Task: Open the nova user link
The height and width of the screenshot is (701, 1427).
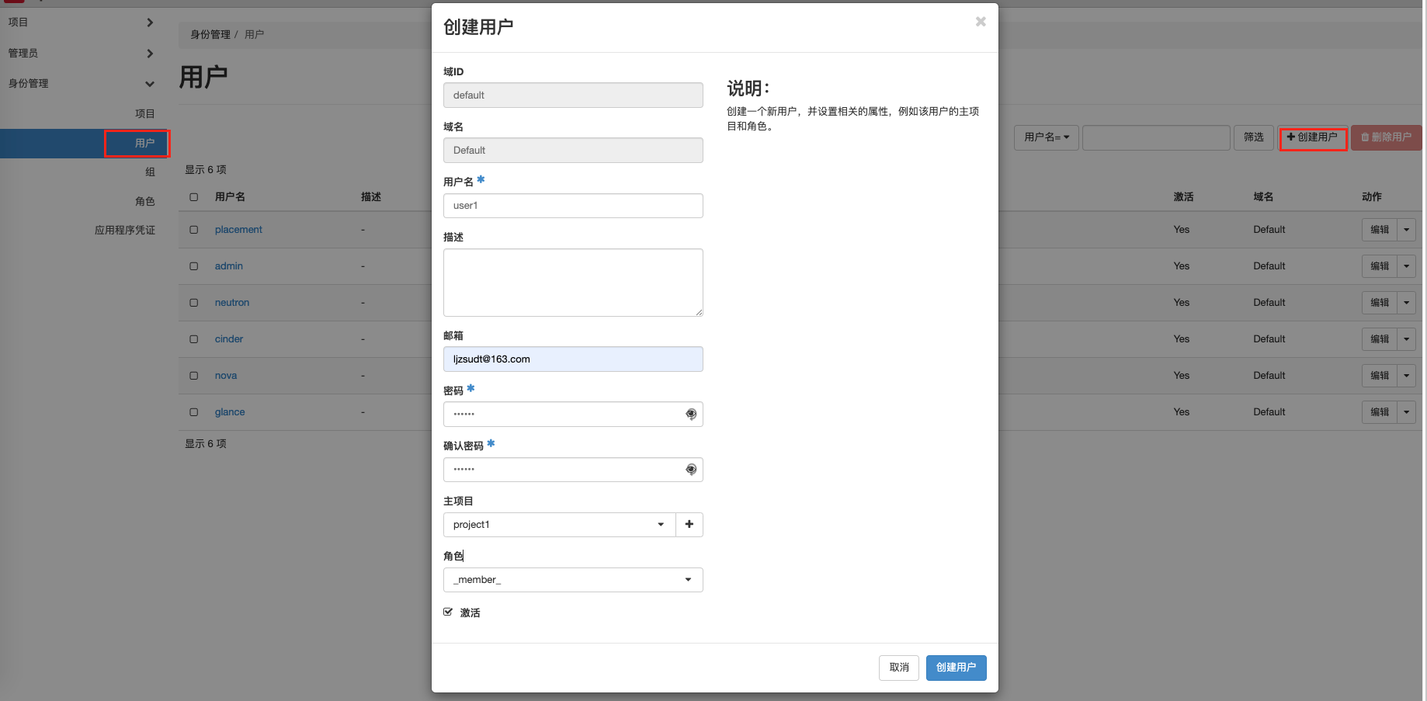Action: (x=226, y=376)
